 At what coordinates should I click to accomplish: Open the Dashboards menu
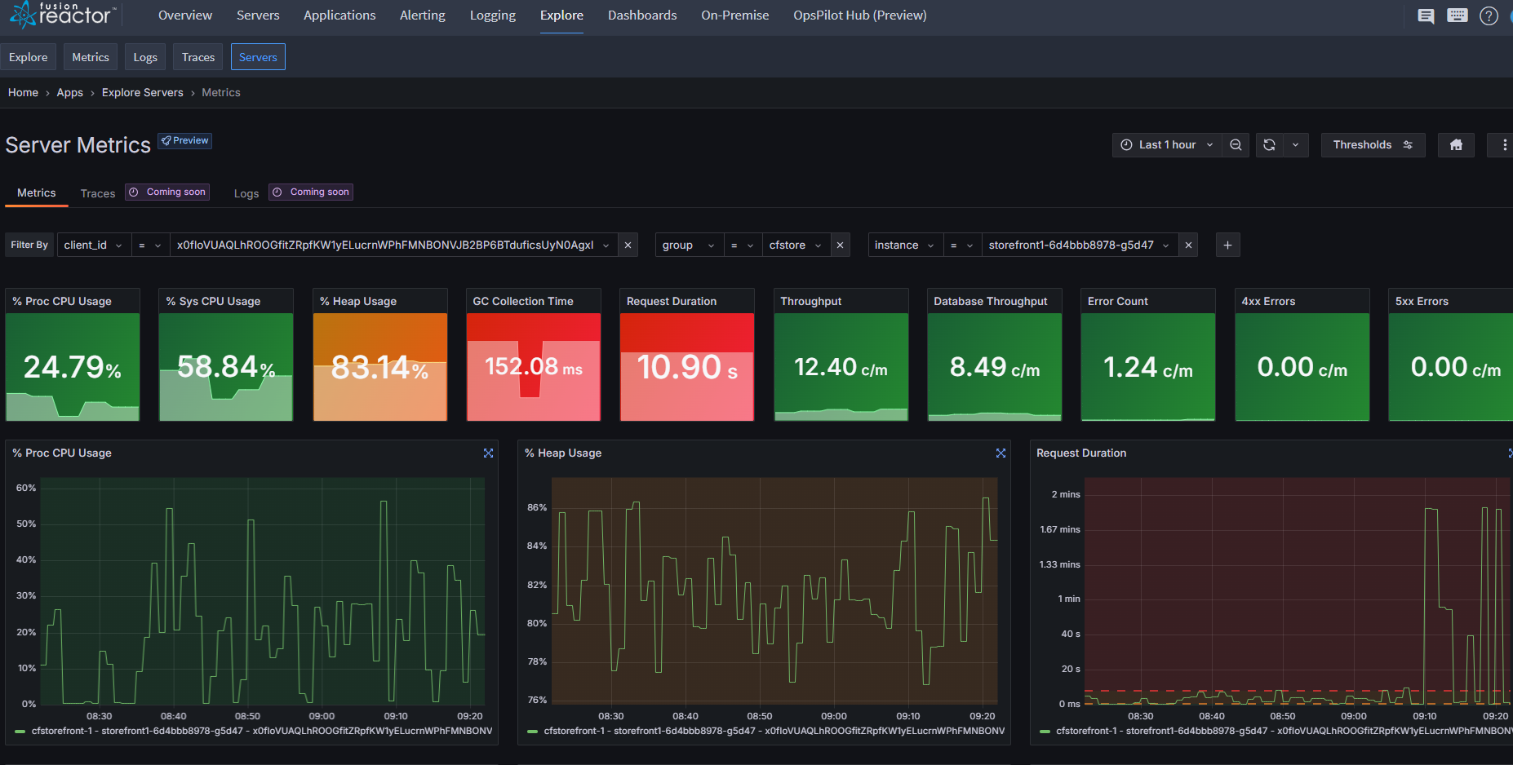642,15
